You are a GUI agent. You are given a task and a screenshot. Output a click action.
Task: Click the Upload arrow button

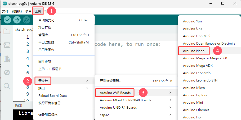pyautogui.click(x=17, y=20)
